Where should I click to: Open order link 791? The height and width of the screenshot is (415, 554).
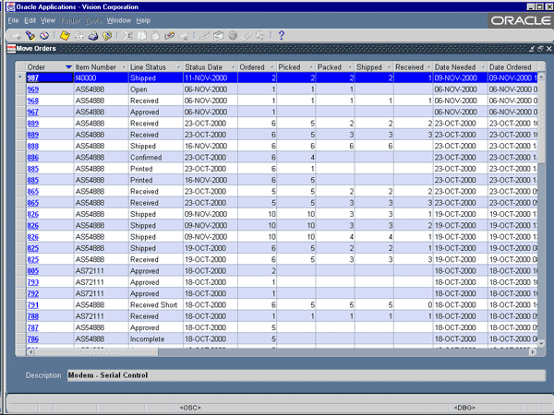point(33,305)
